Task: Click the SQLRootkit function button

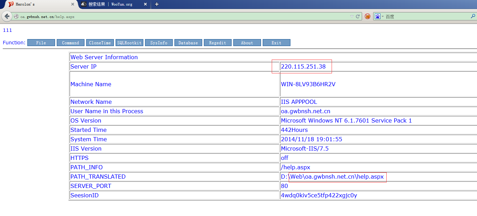Action: point(129,43)
